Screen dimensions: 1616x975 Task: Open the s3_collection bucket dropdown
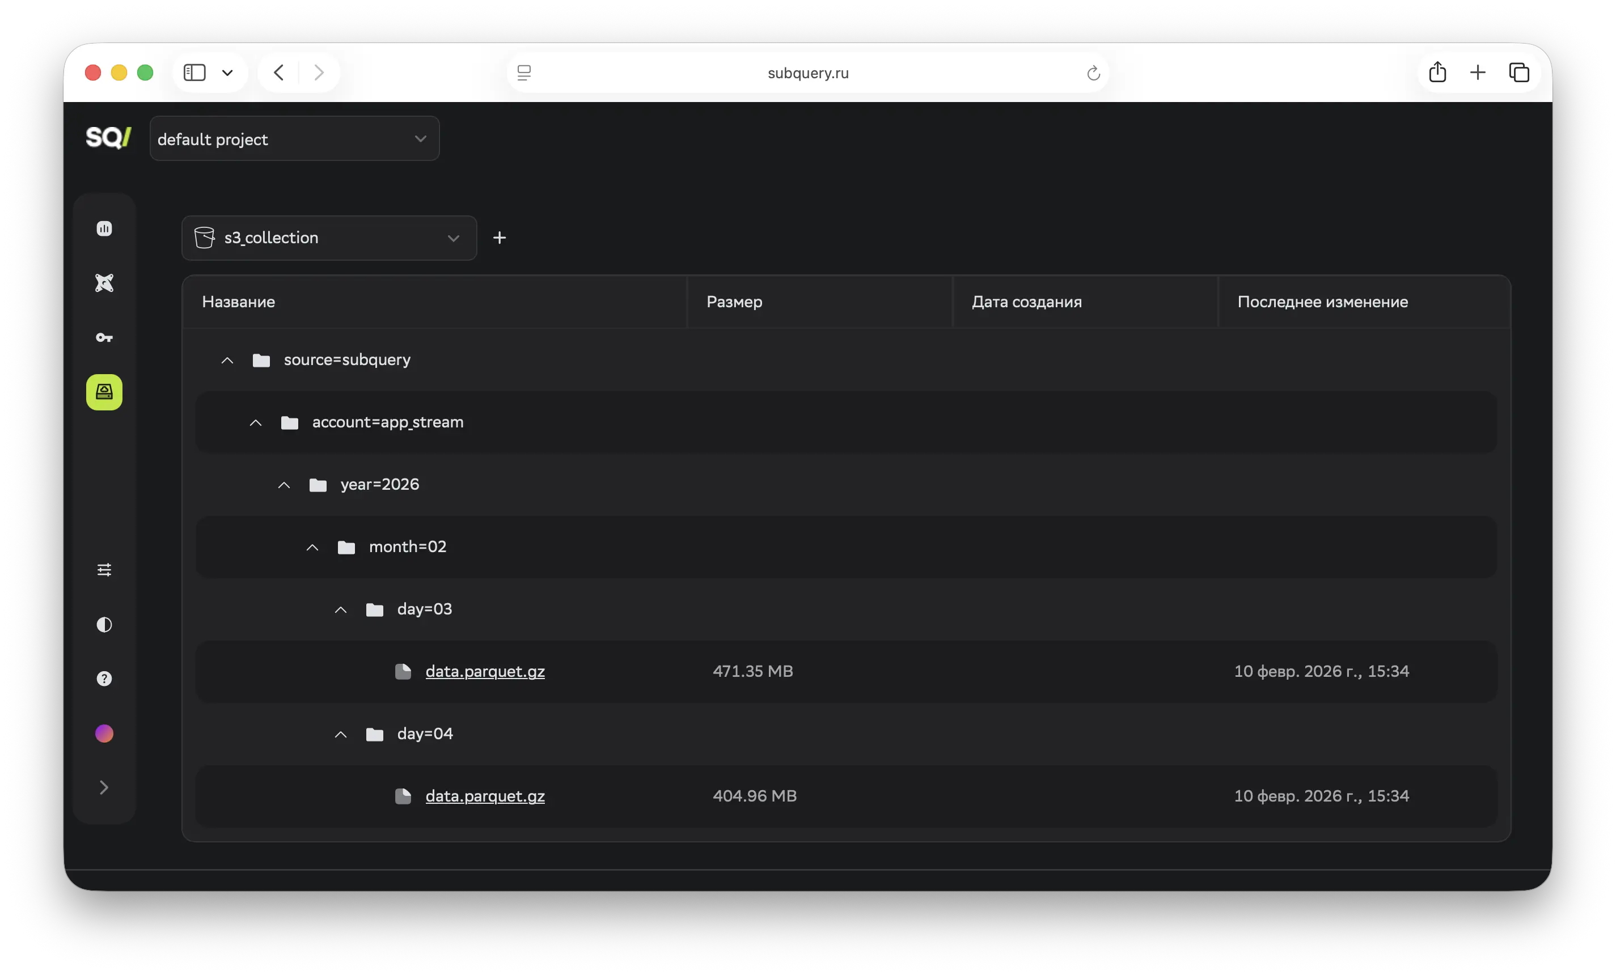click(x=329, y=238)
